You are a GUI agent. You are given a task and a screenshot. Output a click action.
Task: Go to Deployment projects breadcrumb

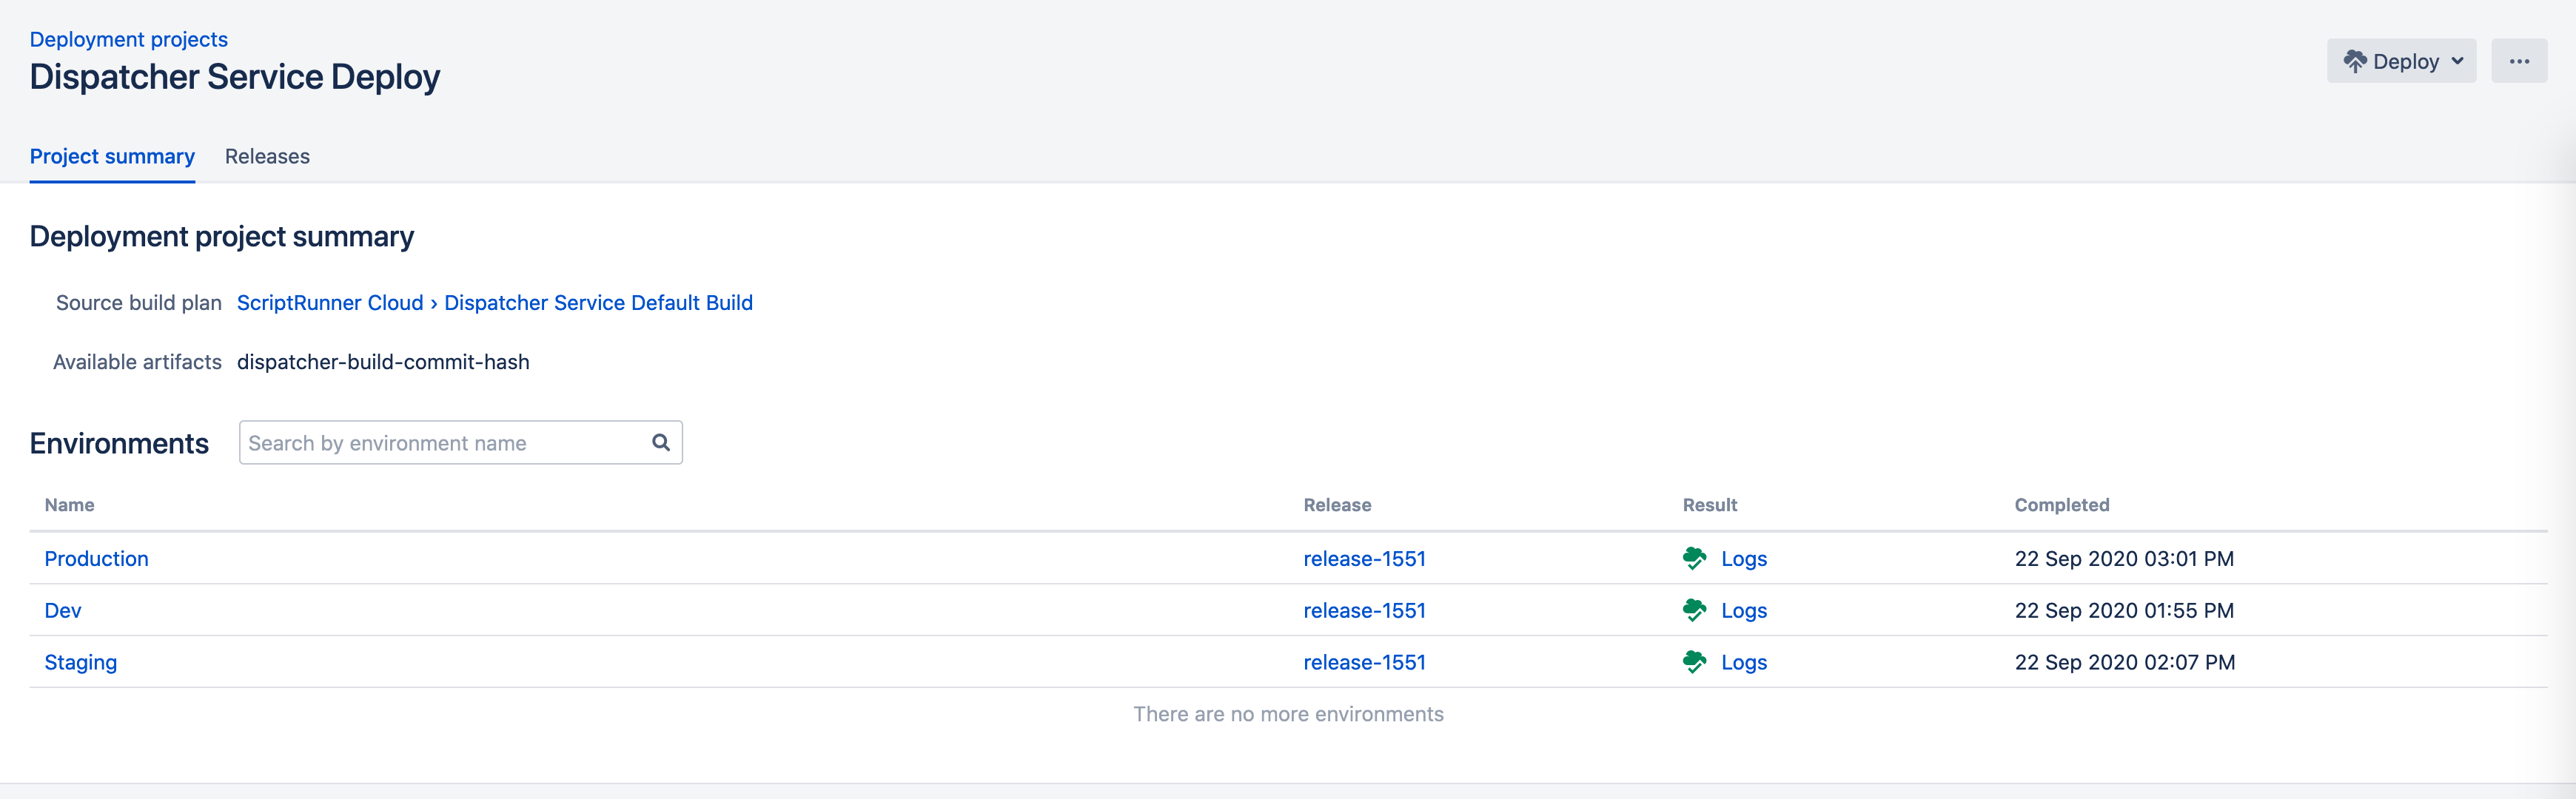129,39
